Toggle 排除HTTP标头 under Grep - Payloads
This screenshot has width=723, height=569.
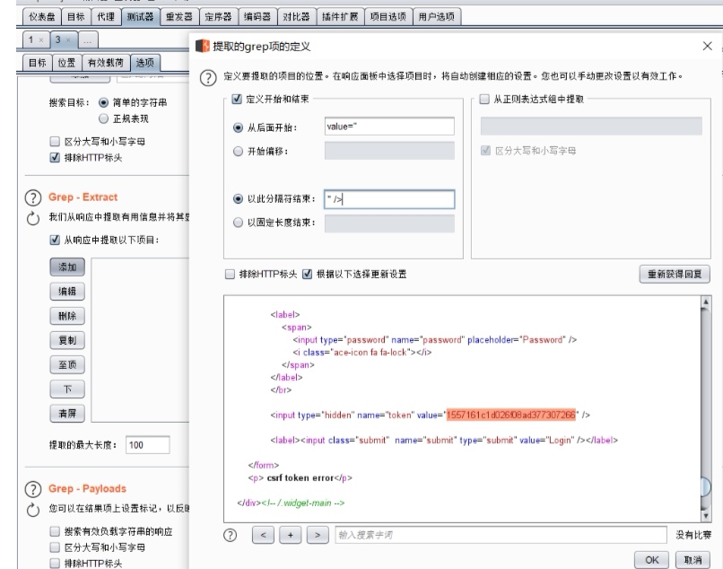tap(55, 564)
